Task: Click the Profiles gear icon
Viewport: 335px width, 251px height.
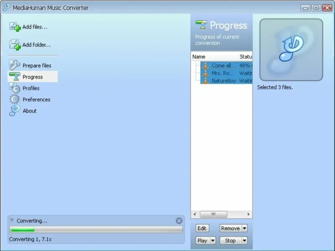Action: (x=15, y=88)
